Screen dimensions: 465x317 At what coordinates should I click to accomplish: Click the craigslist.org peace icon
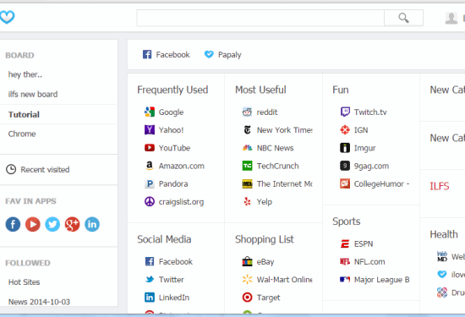coord(150,202)
